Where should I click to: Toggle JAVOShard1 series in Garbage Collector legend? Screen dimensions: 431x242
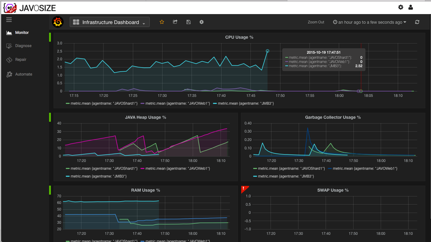[x=289, y=169]
